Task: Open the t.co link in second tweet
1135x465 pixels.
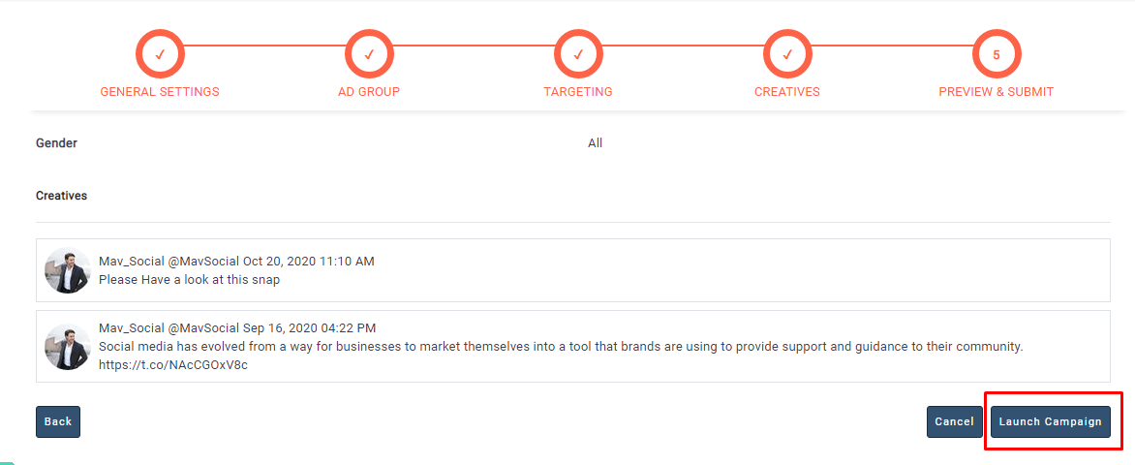Action: 173,365
